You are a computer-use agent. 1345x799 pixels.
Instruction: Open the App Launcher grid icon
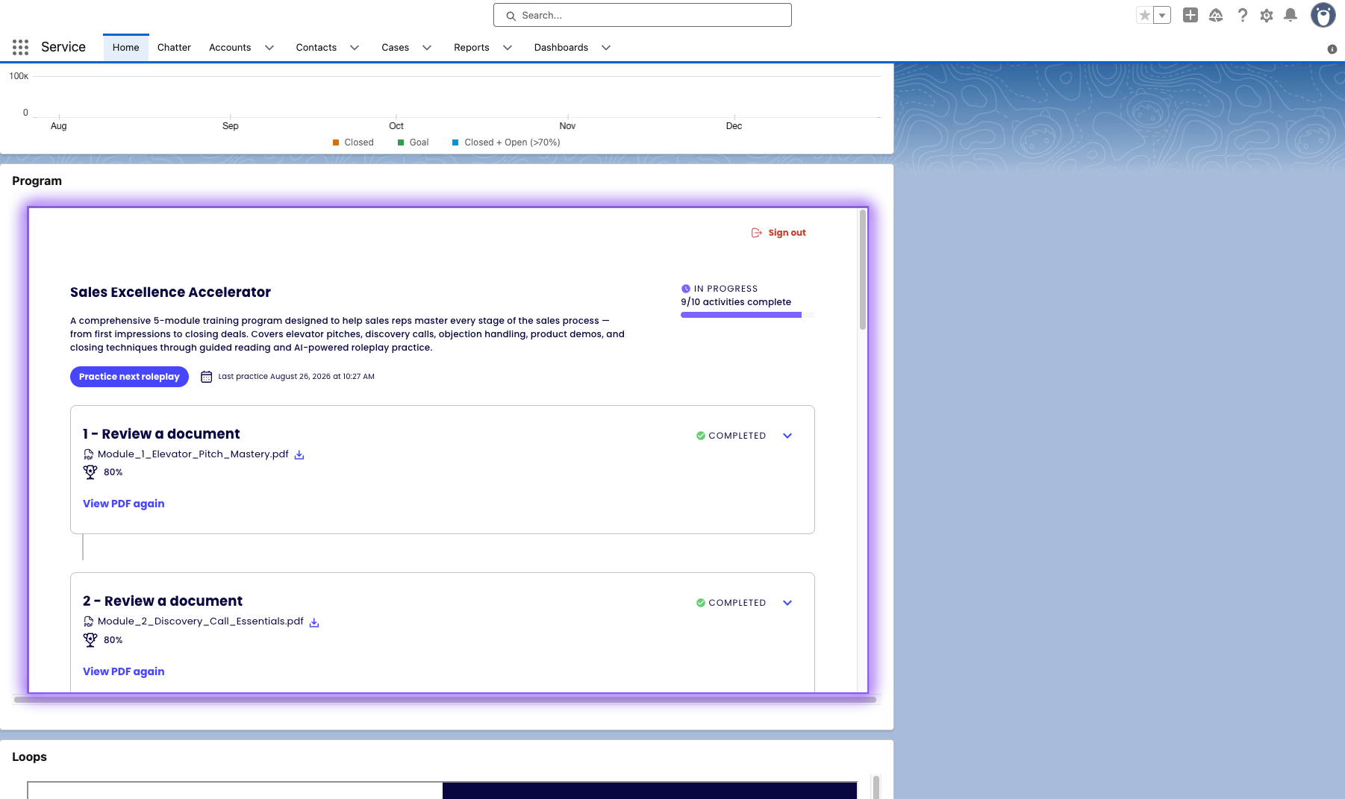pos(21,47)
